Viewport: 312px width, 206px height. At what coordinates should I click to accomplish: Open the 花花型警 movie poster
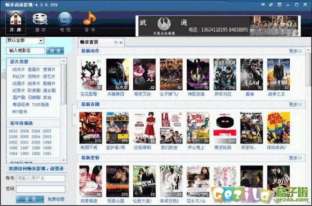[x=91, y=74]
